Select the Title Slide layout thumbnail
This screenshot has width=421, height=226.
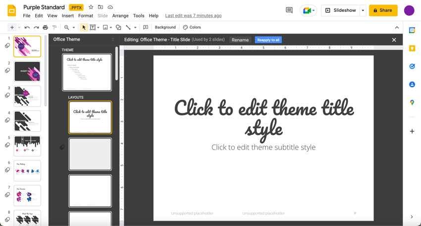coord(90,117)
